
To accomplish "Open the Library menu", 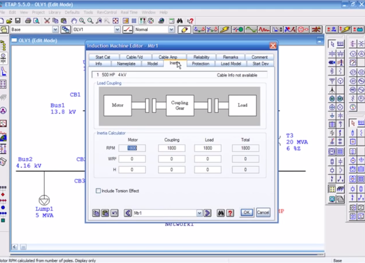I will pyautogui.click(x=55, y=12).
